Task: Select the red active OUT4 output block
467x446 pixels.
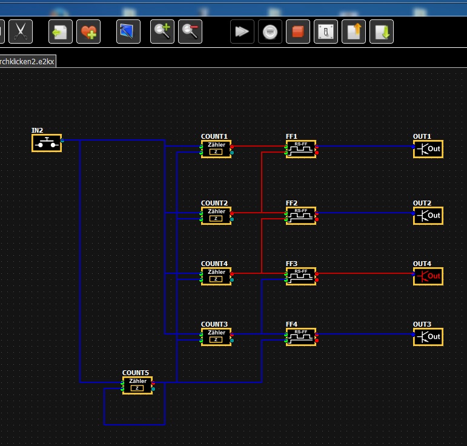Action: pos(428,276)
